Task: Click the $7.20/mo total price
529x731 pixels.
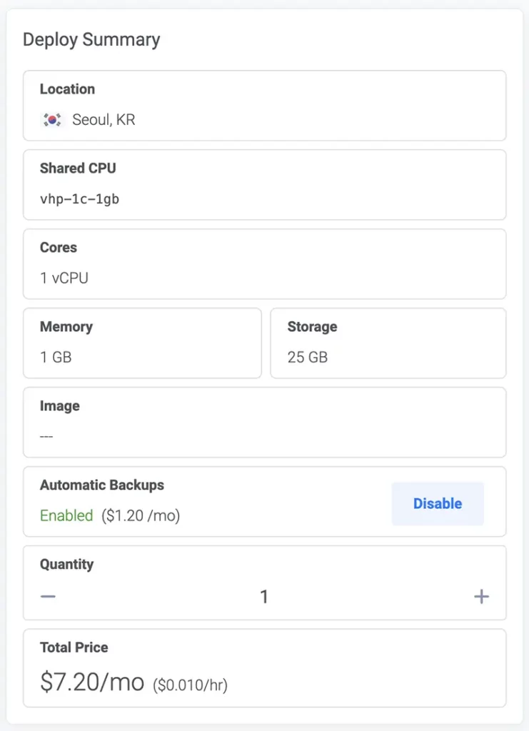Action: point(92,682)
